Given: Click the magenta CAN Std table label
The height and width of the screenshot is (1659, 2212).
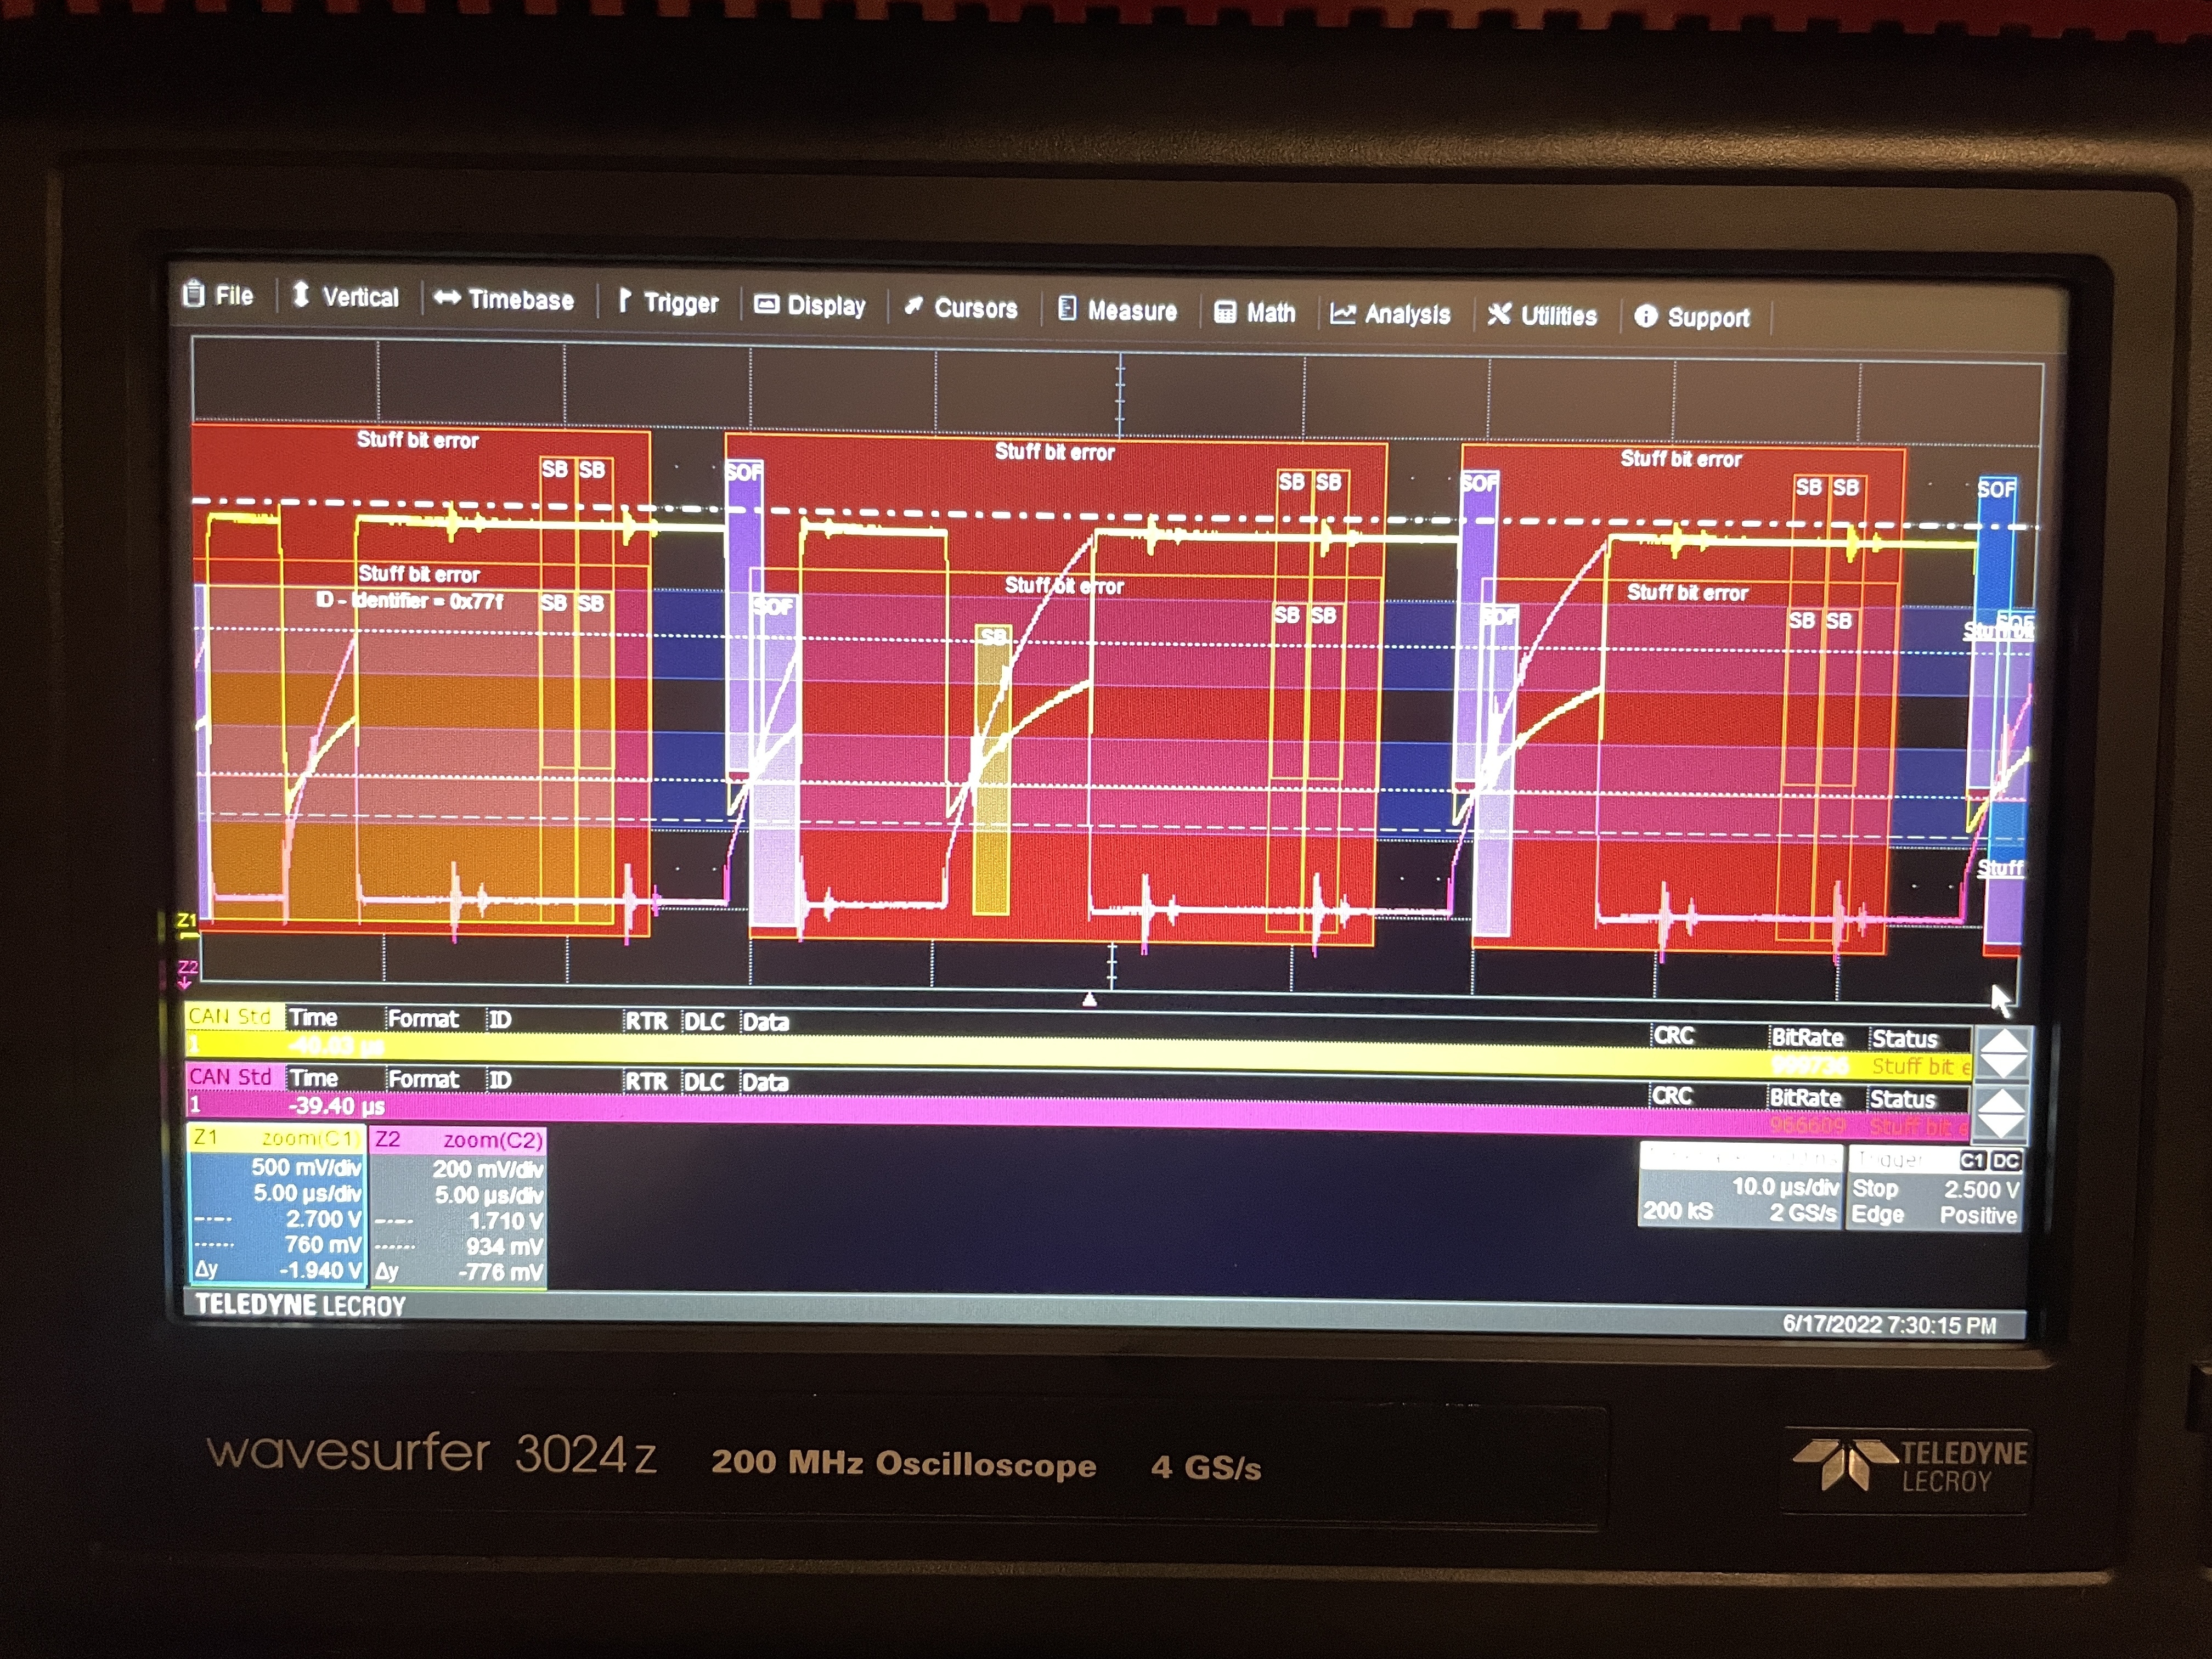Looking at the screenshot, I should pos(231,1077).
